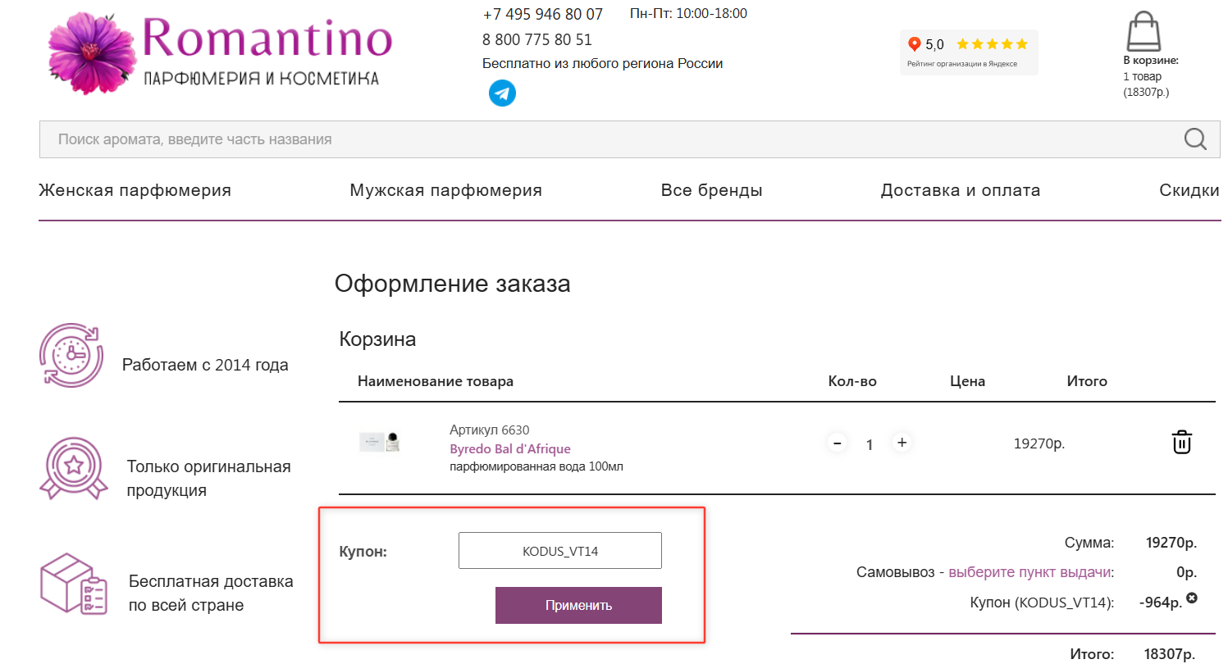Open the Telegram messenger icon
The height and width of the screenshot is (664, 1228).
(x=501, y=94)
